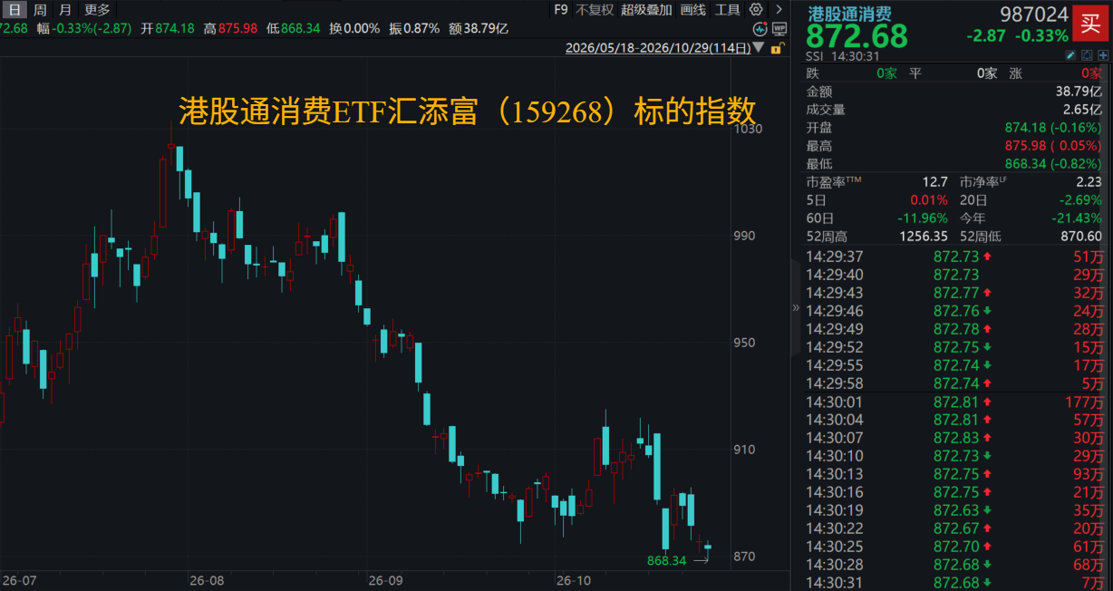This screenshot has width=1113, height=591.
Task: Switch to the 周 weekly chart tab
Action: [x=40, y=10]
